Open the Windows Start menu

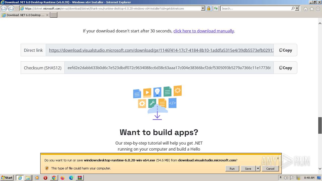point(7,177)
